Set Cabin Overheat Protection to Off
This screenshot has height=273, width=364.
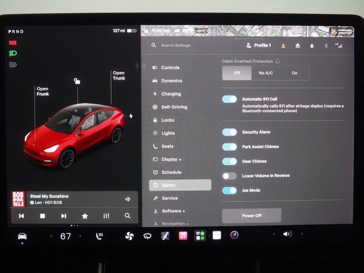point(237,73)
